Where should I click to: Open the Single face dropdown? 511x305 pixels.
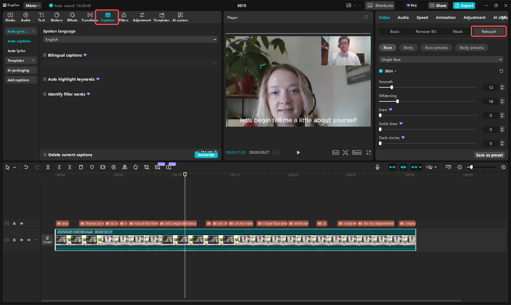tap(440, 59)
